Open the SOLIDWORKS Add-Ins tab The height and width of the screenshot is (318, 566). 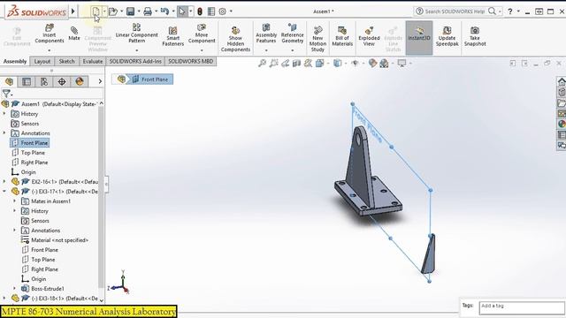coord(135,61)
